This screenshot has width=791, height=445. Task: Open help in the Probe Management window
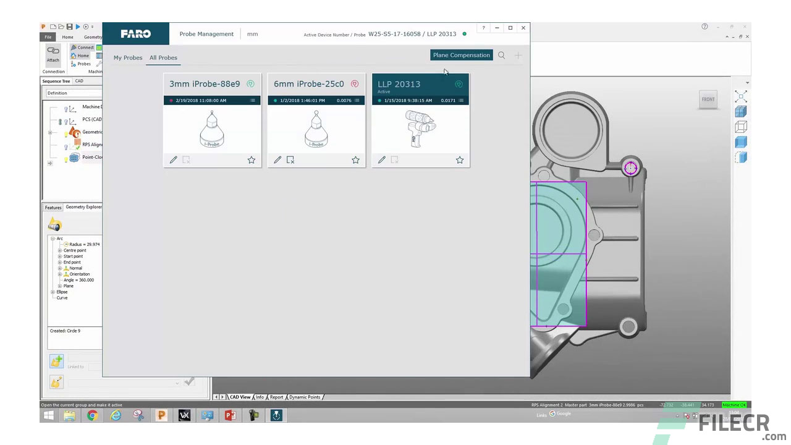483,28
